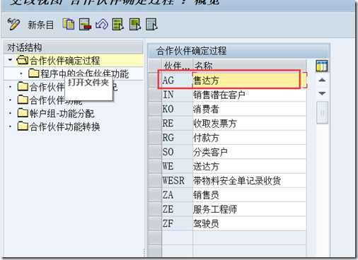This screenshot has width=358, height=260.
Task: Click the RG partner code cell
Action: pos(177,138)
